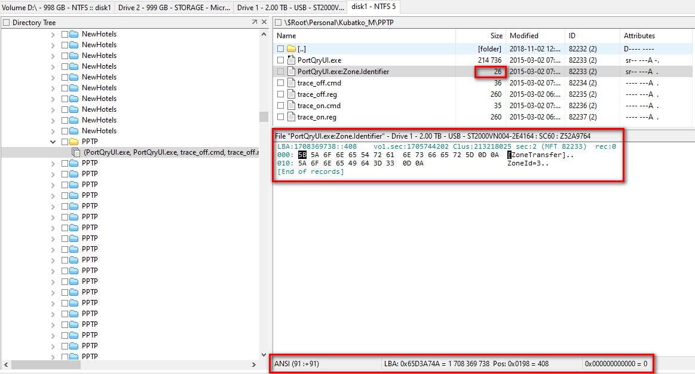Click the tree horizontal scroll right arrow

(x=254, y=364)
